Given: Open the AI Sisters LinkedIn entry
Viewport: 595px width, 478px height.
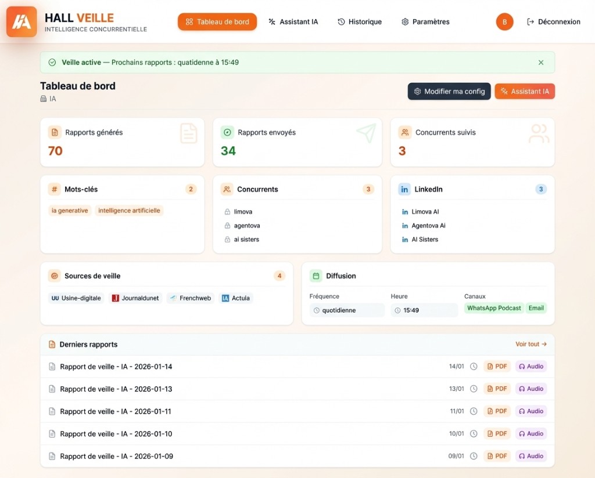Looking at the screenshot, I should pyautogui.click(x=420, y=240).
